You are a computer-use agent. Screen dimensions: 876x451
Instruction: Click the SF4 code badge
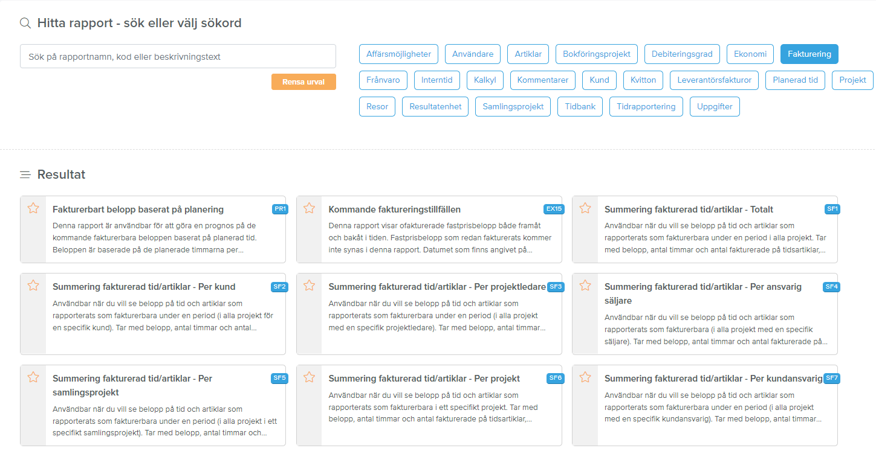(x=832, y=287)
